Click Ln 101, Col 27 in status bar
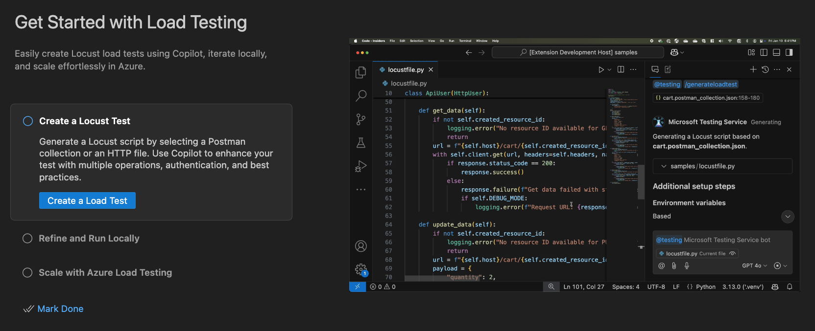This screenshot has height=331, width=815. [x=584, y=287]
